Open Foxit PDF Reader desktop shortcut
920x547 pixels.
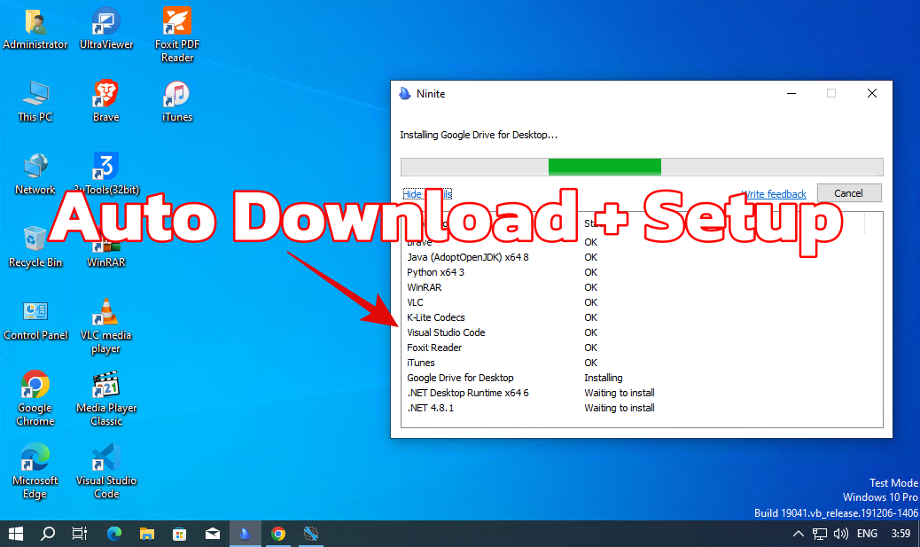pos(177,35)
